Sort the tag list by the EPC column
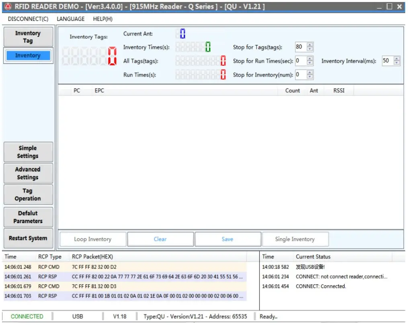 [x=99, y=91]
